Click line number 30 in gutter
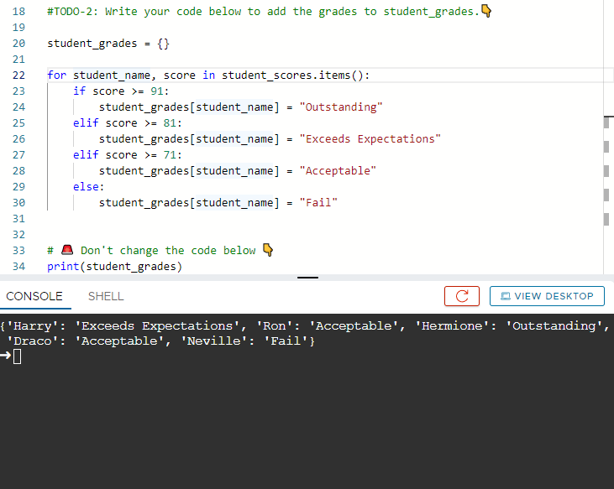The width and height of the screenshot is (614, 489). (x=18, y=202)
